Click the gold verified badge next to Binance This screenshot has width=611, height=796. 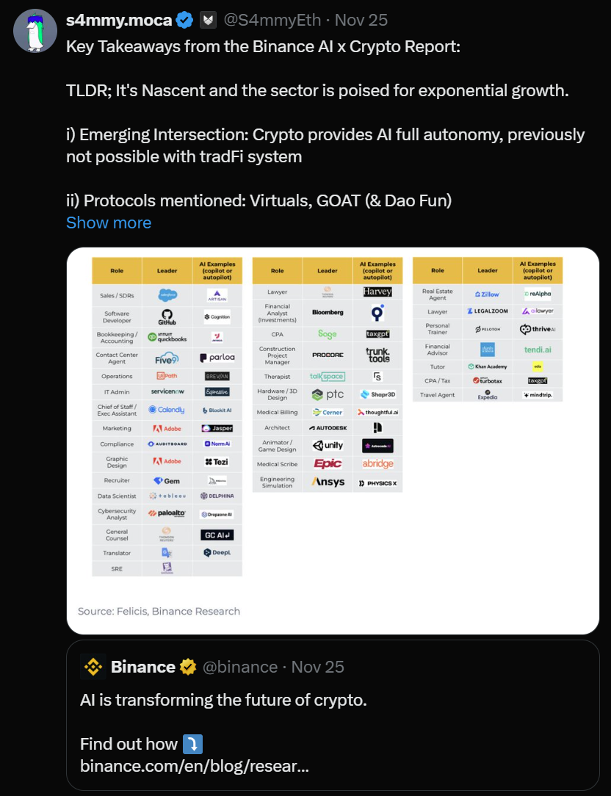188,667
